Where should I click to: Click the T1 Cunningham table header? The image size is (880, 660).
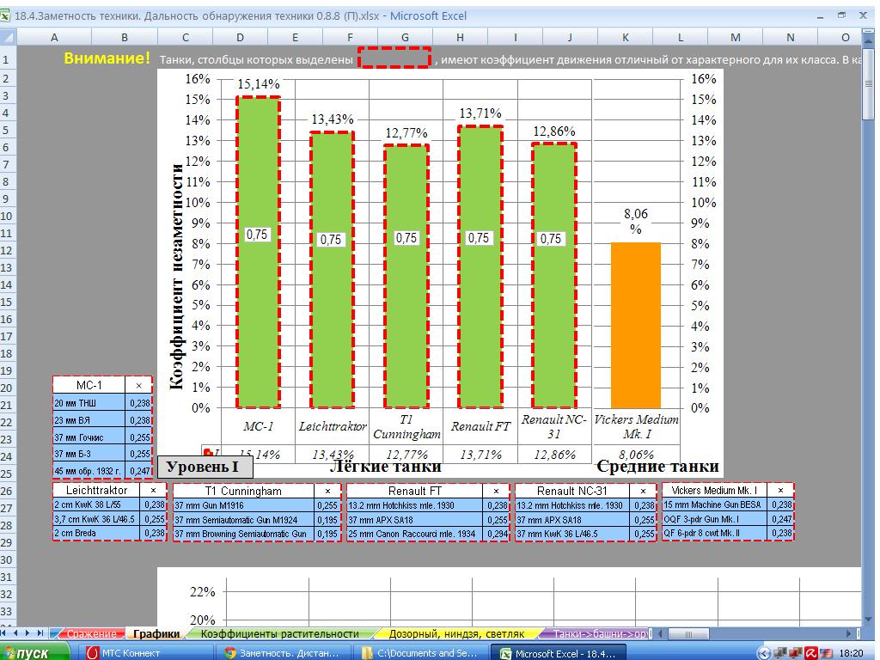point(243,491)
